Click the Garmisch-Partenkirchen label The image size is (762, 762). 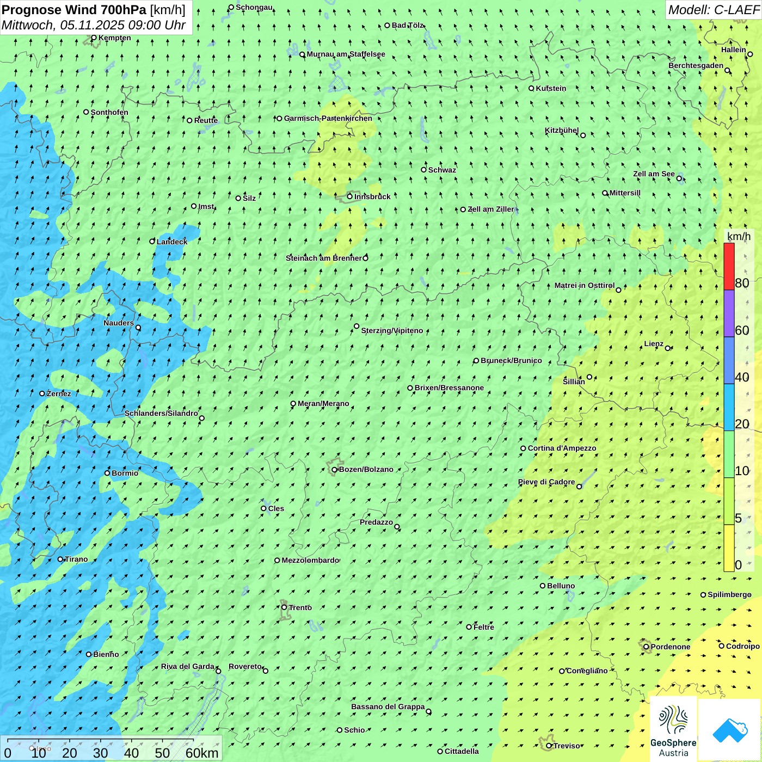(328, 118)
